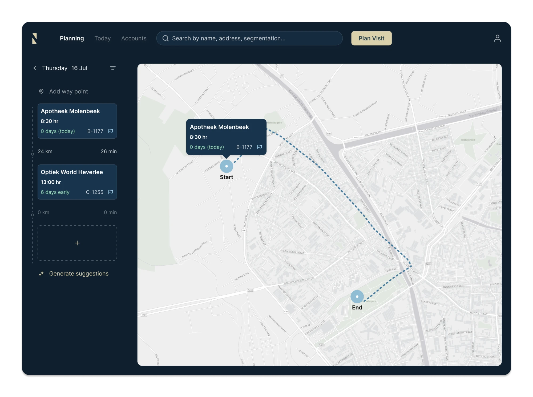
Task: Go back with the chevron beside Thursday
Action: click(35, 68)
